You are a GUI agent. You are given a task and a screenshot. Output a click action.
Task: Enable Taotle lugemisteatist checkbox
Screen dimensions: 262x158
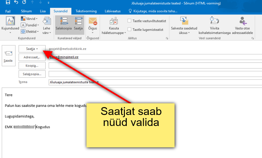[x=129, y=30]
